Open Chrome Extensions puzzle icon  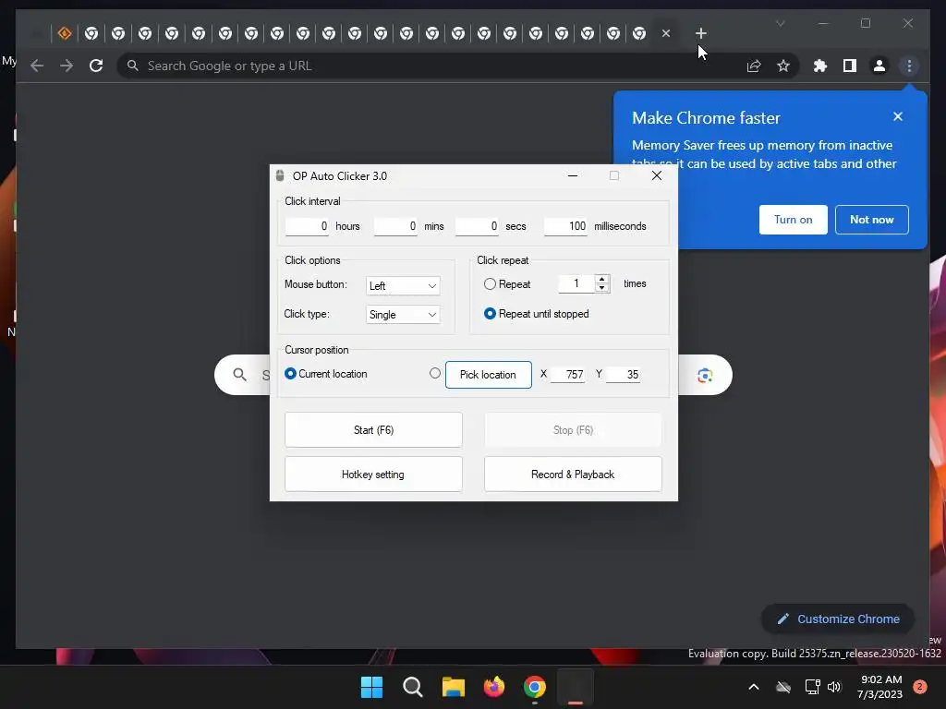point(820,66)
